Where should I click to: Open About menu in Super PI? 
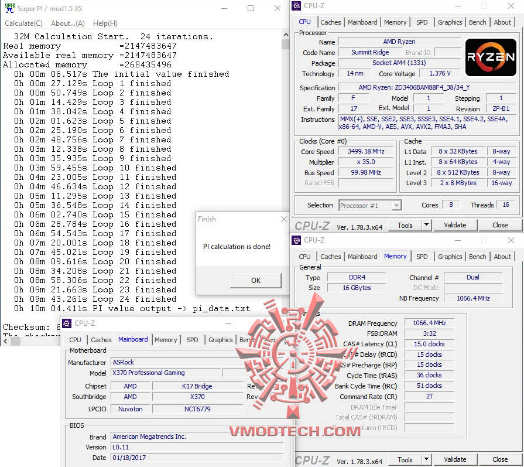tap(67, 23)
